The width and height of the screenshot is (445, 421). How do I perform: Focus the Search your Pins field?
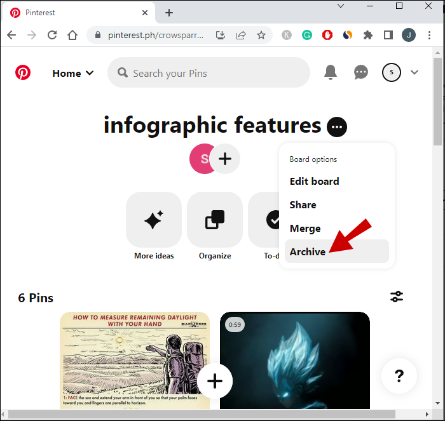click(x=209, y=73)
